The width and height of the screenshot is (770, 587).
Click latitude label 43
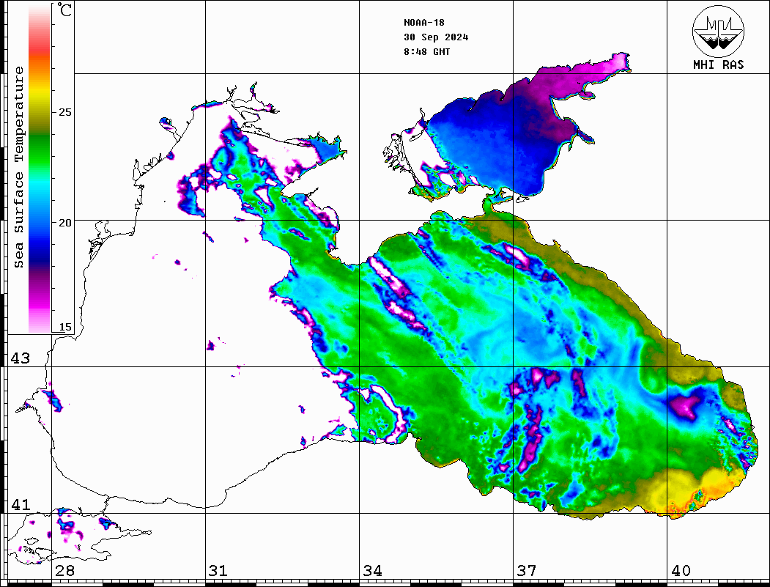[x=21, y=358]
